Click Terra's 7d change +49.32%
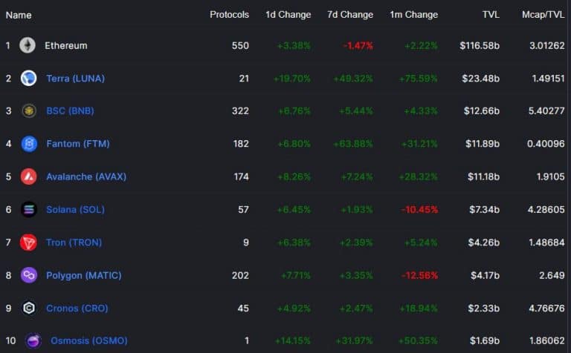The image size is (571, 353). point(353,79)
